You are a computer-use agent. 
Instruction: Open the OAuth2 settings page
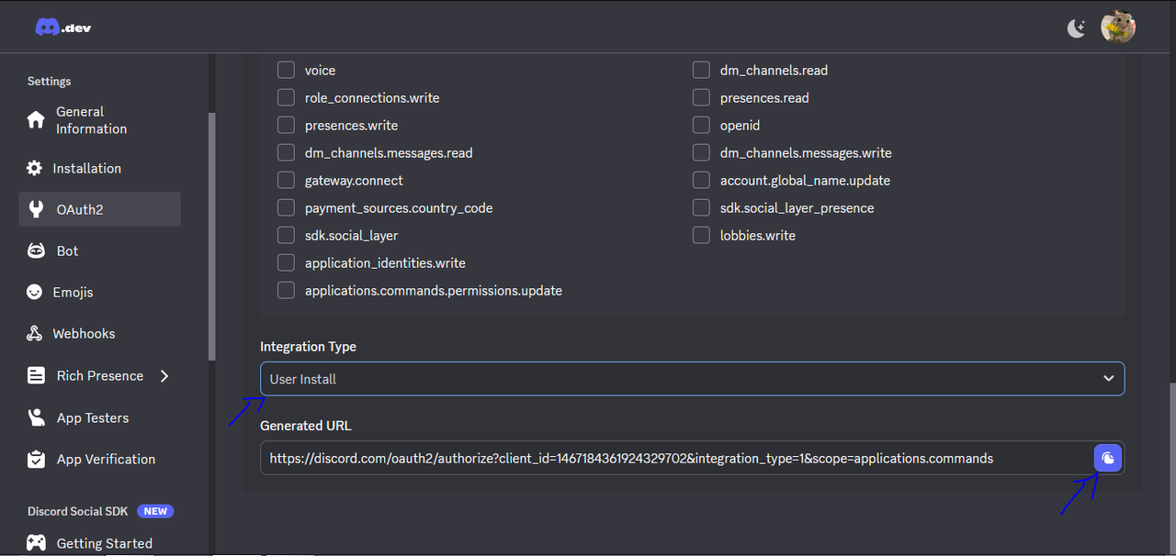click(100, 209)
